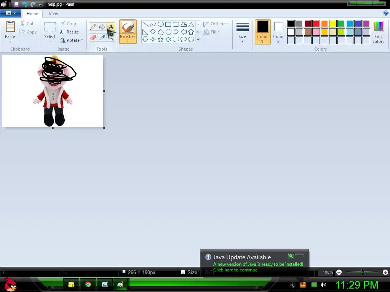Image resolution: width=390 pixels, height=292 pixels.
Task: Choose the Diamond shape
Action: point(153,32)
